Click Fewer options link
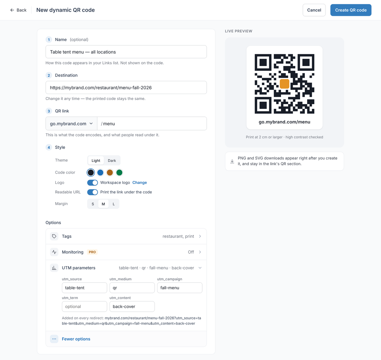Image resolution: width=381 pixels, height=360 pixels. pos(76,339)
